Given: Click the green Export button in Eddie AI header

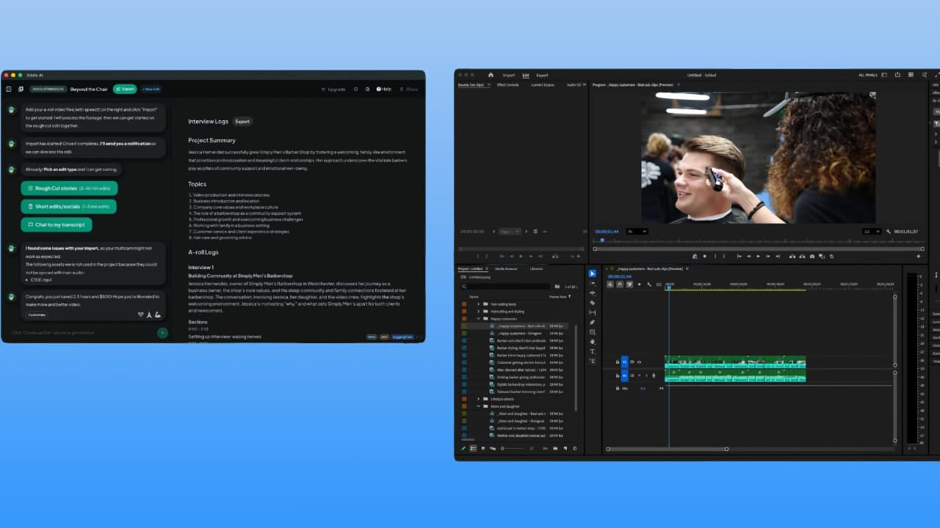Looking at the screenshot, I should (125, 89).
